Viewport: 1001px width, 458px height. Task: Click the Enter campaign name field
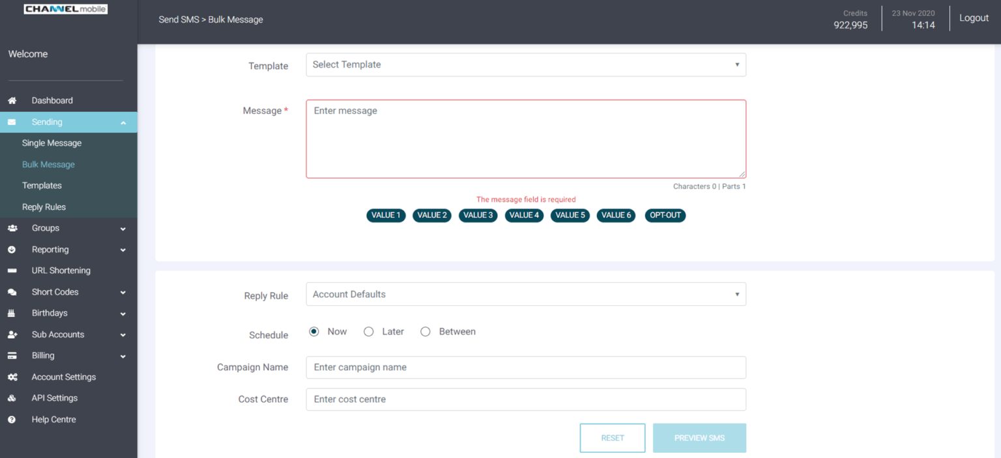click(526, 367)
